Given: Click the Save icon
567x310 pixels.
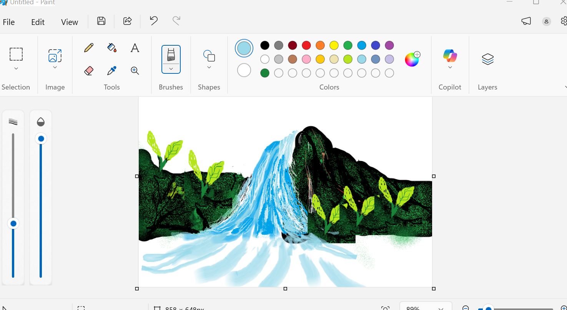Looking at the screenshot, I should (101, 21).
